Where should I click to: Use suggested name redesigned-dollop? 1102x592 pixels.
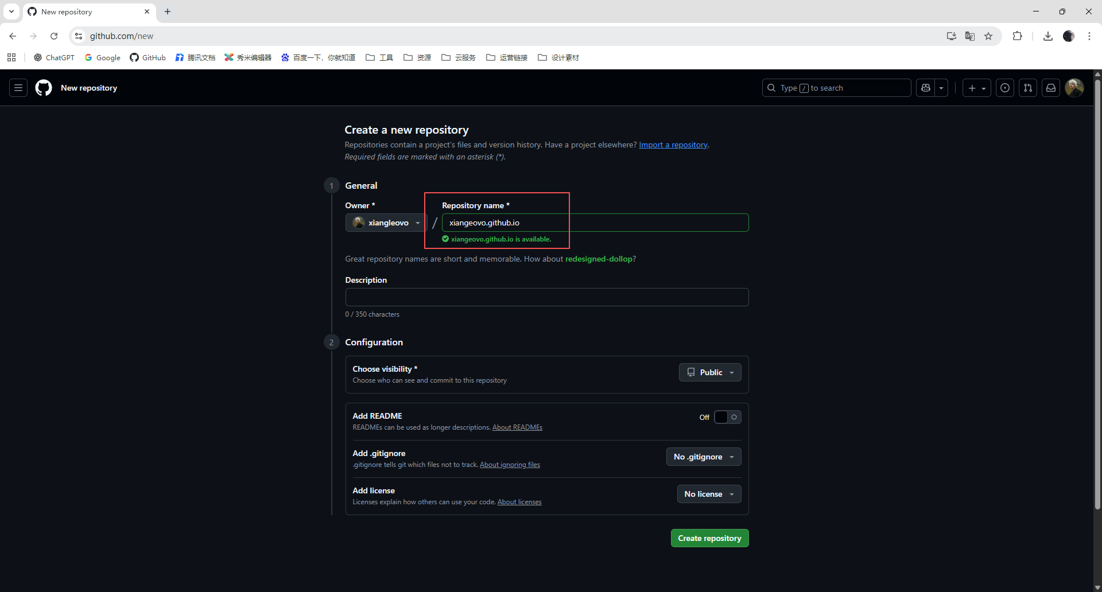(599, 259)
